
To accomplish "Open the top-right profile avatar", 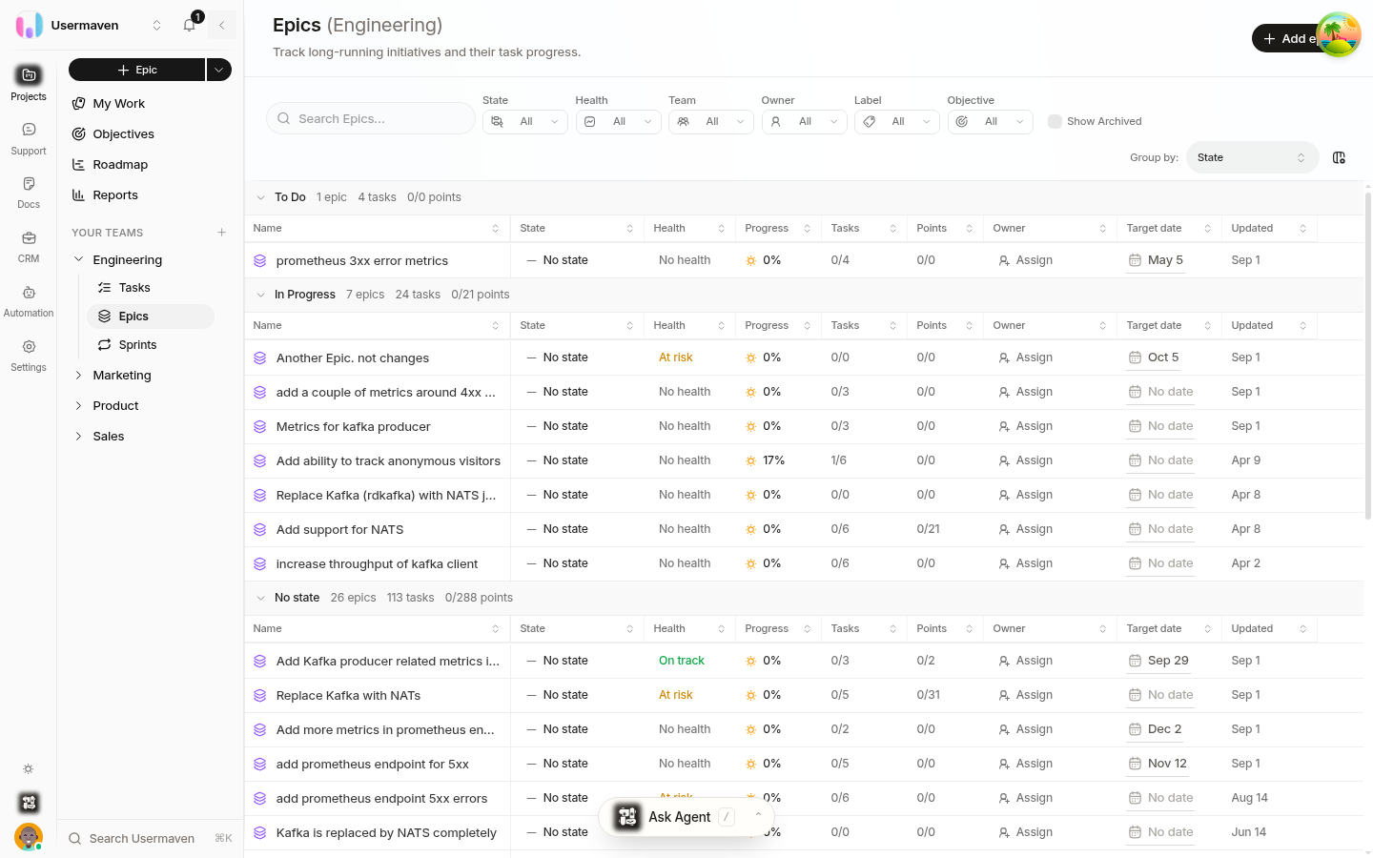I will 1339,35.
